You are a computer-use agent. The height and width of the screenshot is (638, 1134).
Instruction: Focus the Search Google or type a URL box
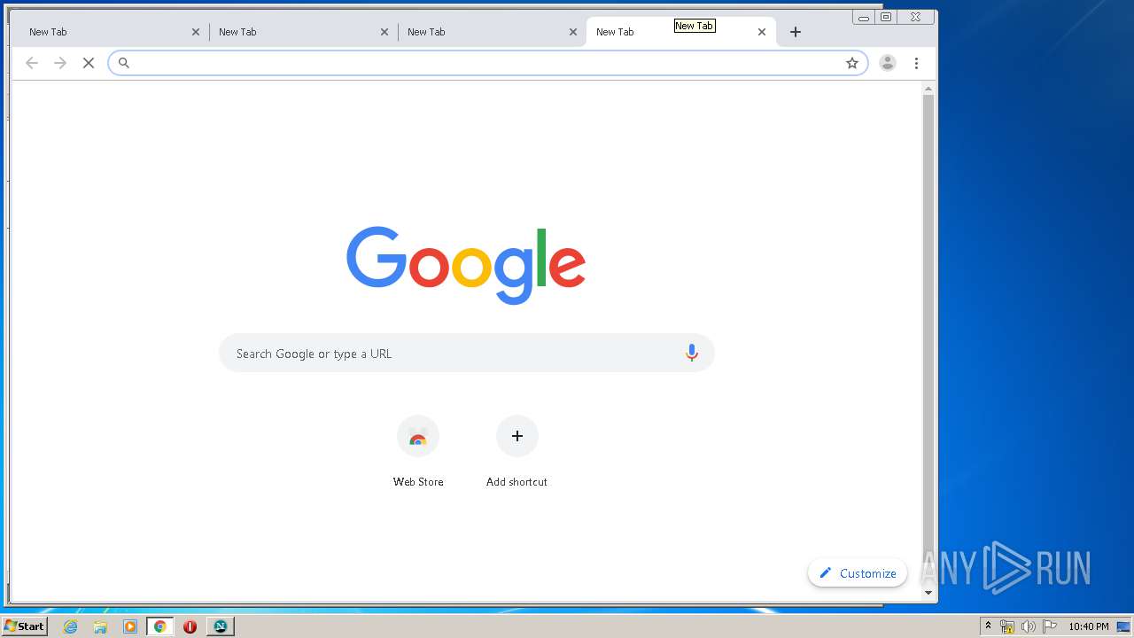point(467,353)
